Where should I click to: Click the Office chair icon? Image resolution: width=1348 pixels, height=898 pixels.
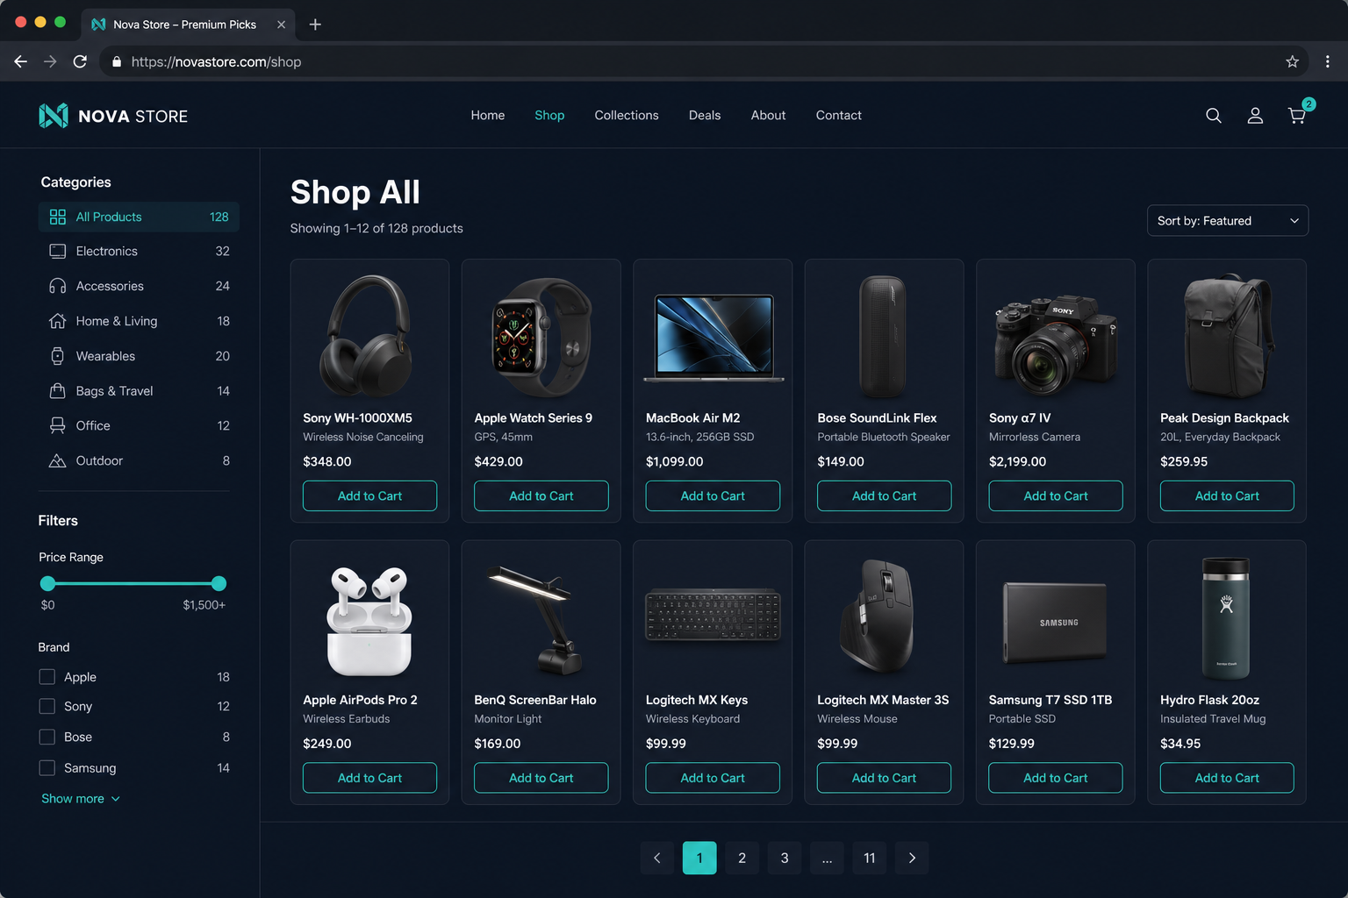click(x=58, y=425)
